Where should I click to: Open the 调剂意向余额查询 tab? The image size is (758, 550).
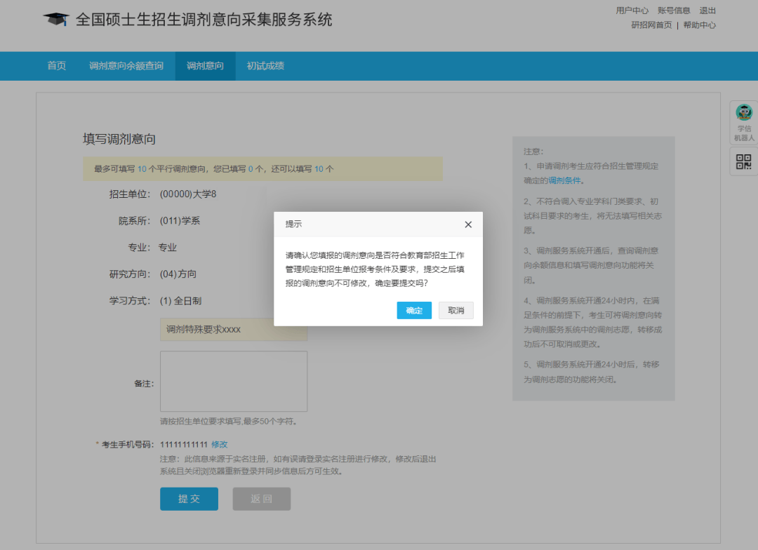(x=126, y=66)
